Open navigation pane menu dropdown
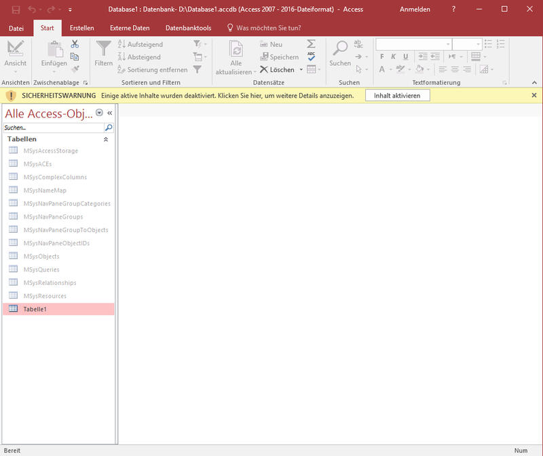The image size is (543, 456). tap(99, 113)
